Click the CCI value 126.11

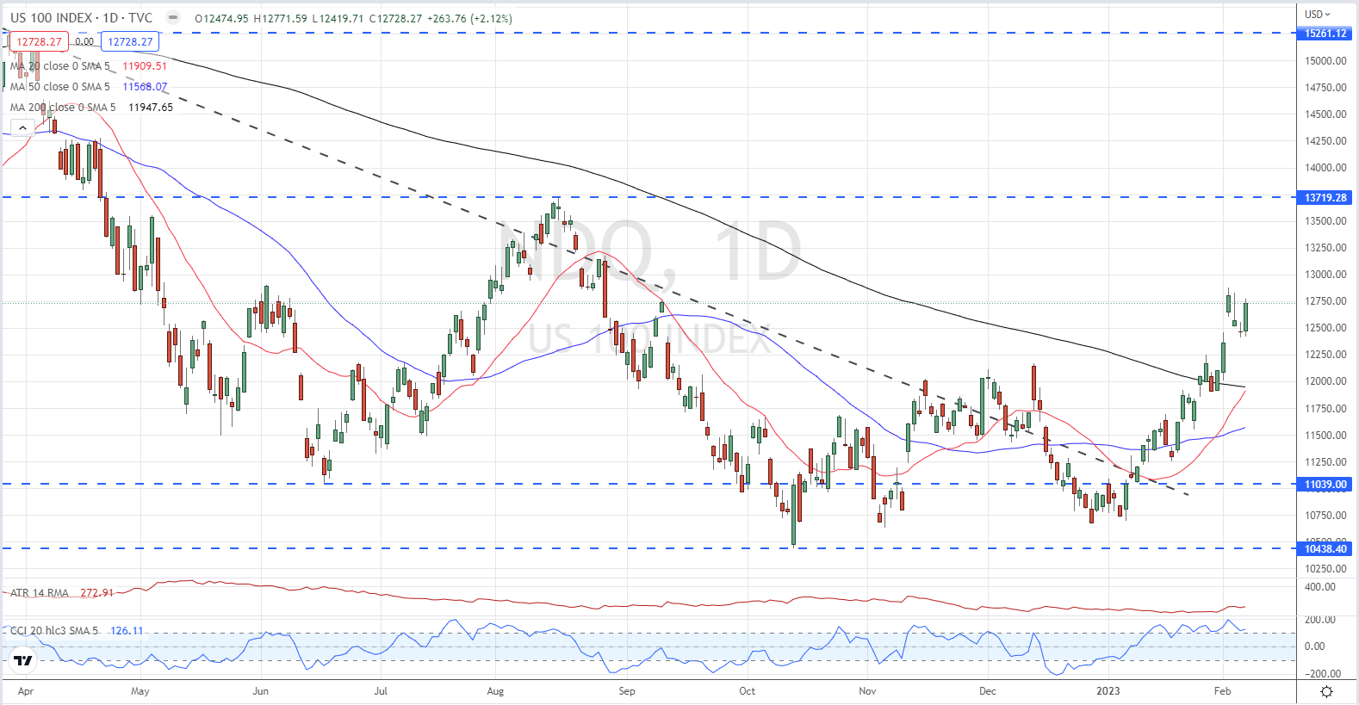[x=127, y=630]
